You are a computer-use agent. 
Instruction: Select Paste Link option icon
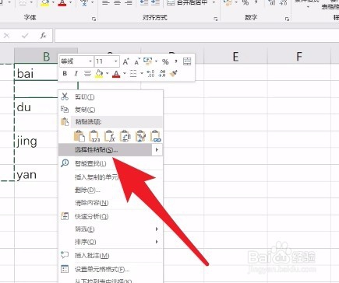[156, 136]
